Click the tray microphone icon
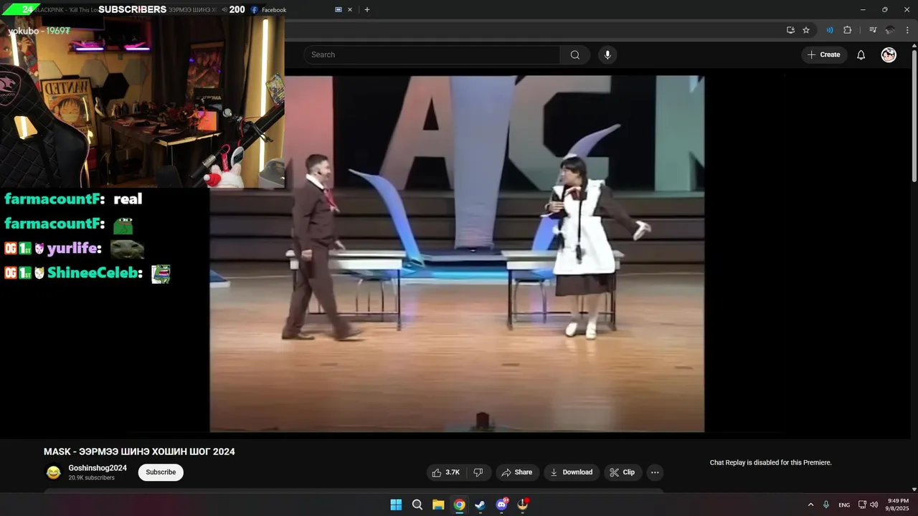Viewport: 918px width, 516px height. pos(826,505)
